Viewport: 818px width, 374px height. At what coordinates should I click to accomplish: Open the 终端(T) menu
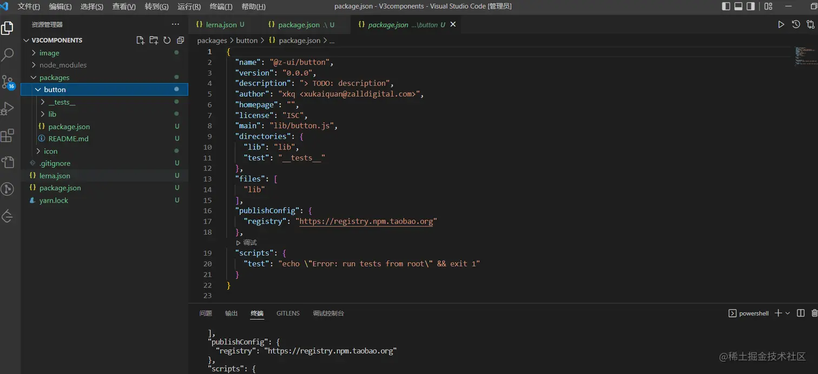(x=221, y=6)
